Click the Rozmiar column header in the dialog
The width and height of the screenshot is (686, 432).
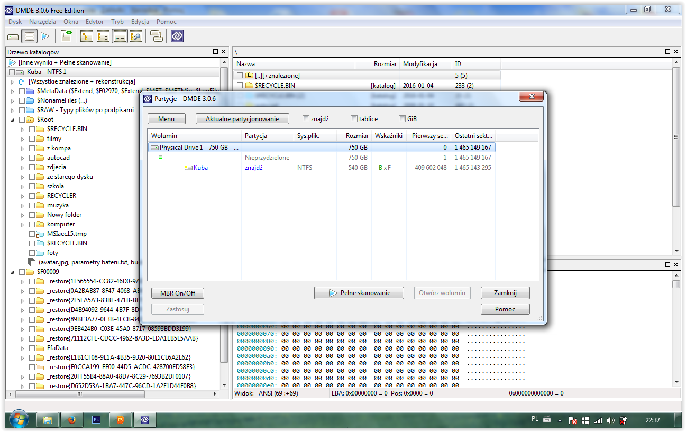tap(354, 136)
